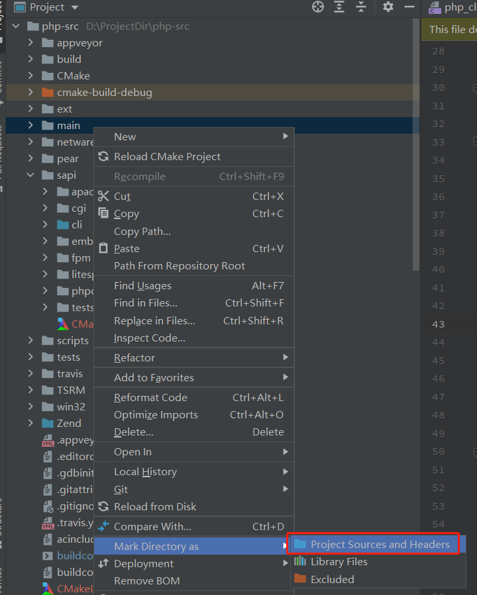Select the Zend folder

tap(62, 423)
